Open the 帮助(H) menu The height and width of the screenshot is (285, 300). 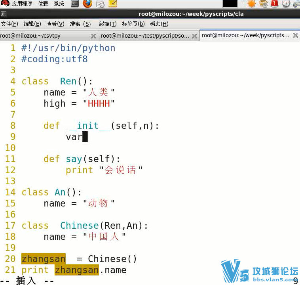pos(159,24)
